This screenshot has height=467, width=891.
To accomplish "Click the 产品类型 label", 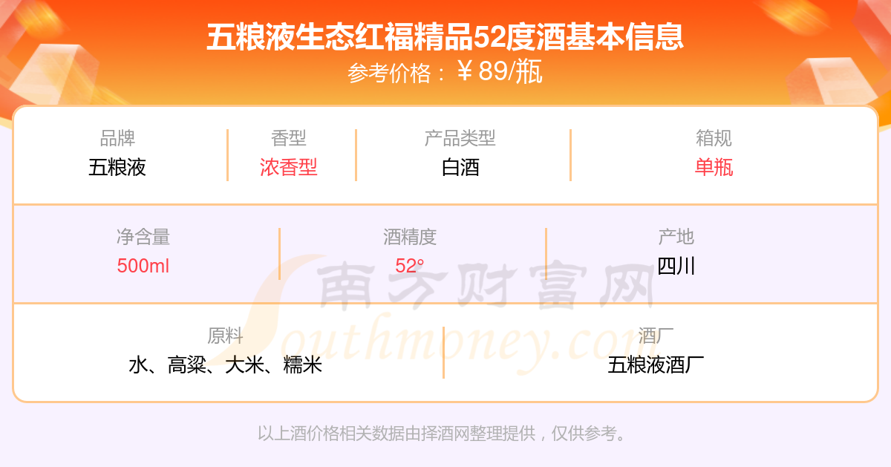I will pos(460,138).
